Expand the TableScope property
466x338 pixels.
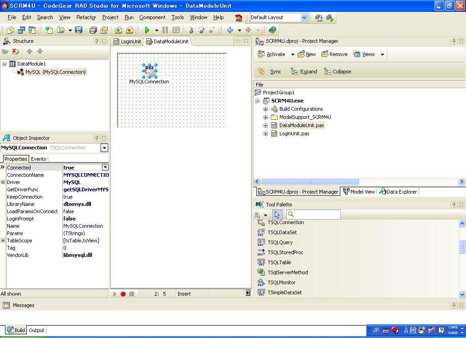click(3, 241)
